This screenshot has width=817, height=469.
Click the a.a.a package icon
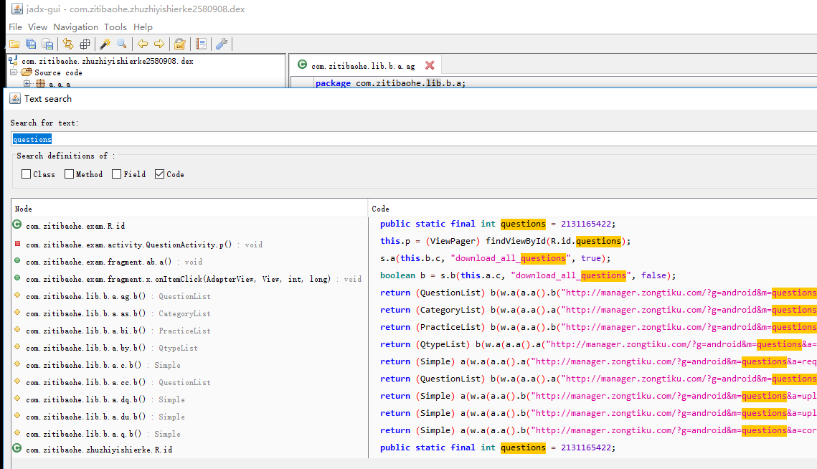[40, 83]
